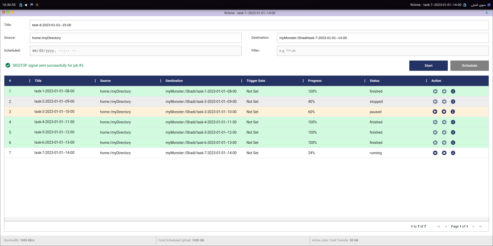Click the Schedule button
Image resolution: width=493 pixels, height=246 pixels.
pos(469,66)
